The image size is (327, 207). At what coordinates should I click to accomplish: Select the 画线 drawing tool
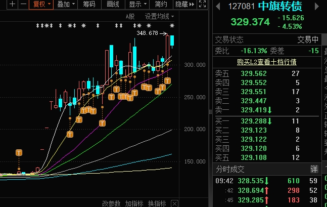point(113,4)
